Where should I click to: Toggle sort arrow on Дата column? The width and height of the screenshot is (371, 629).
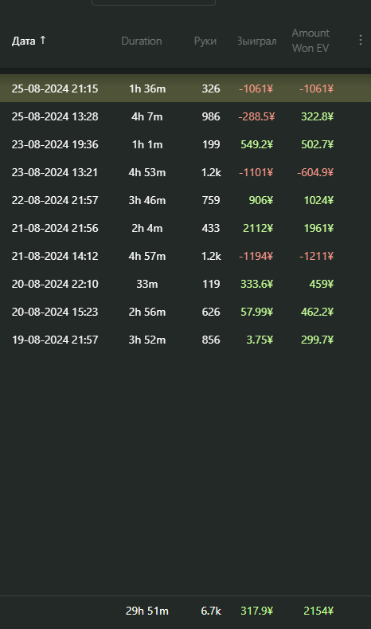[43, 40]
